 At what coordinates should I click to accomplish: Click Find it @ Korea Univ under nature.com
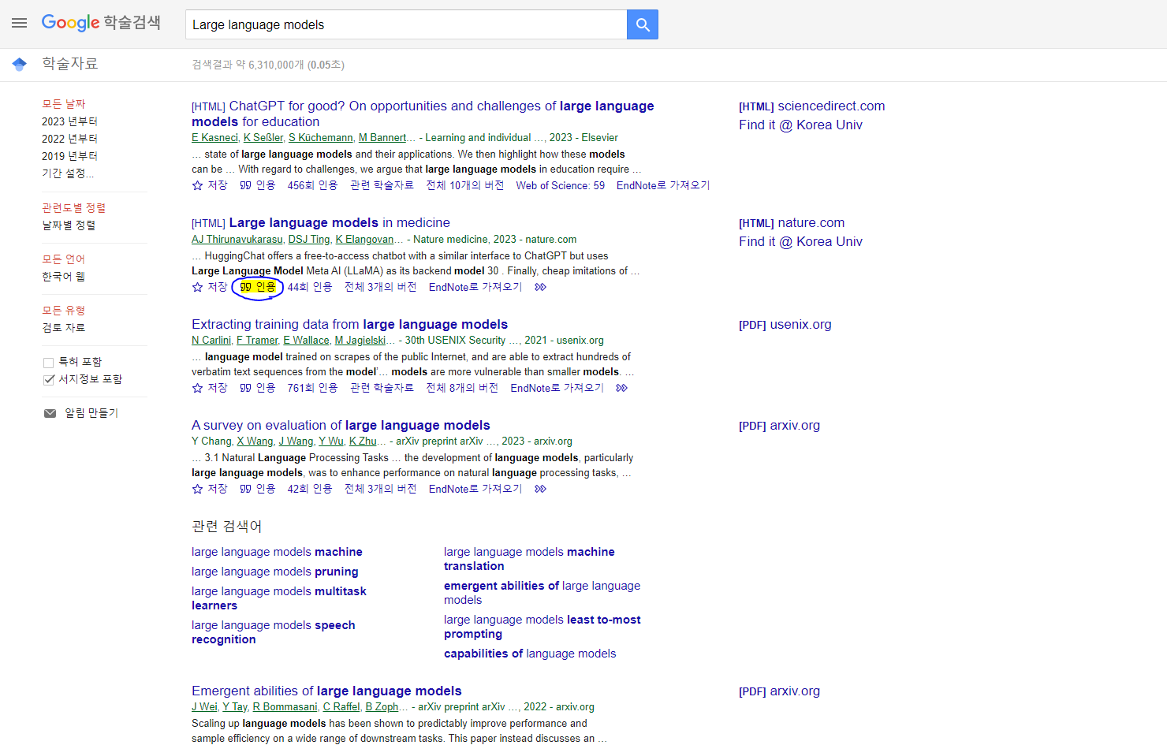(x=800, y=241)
